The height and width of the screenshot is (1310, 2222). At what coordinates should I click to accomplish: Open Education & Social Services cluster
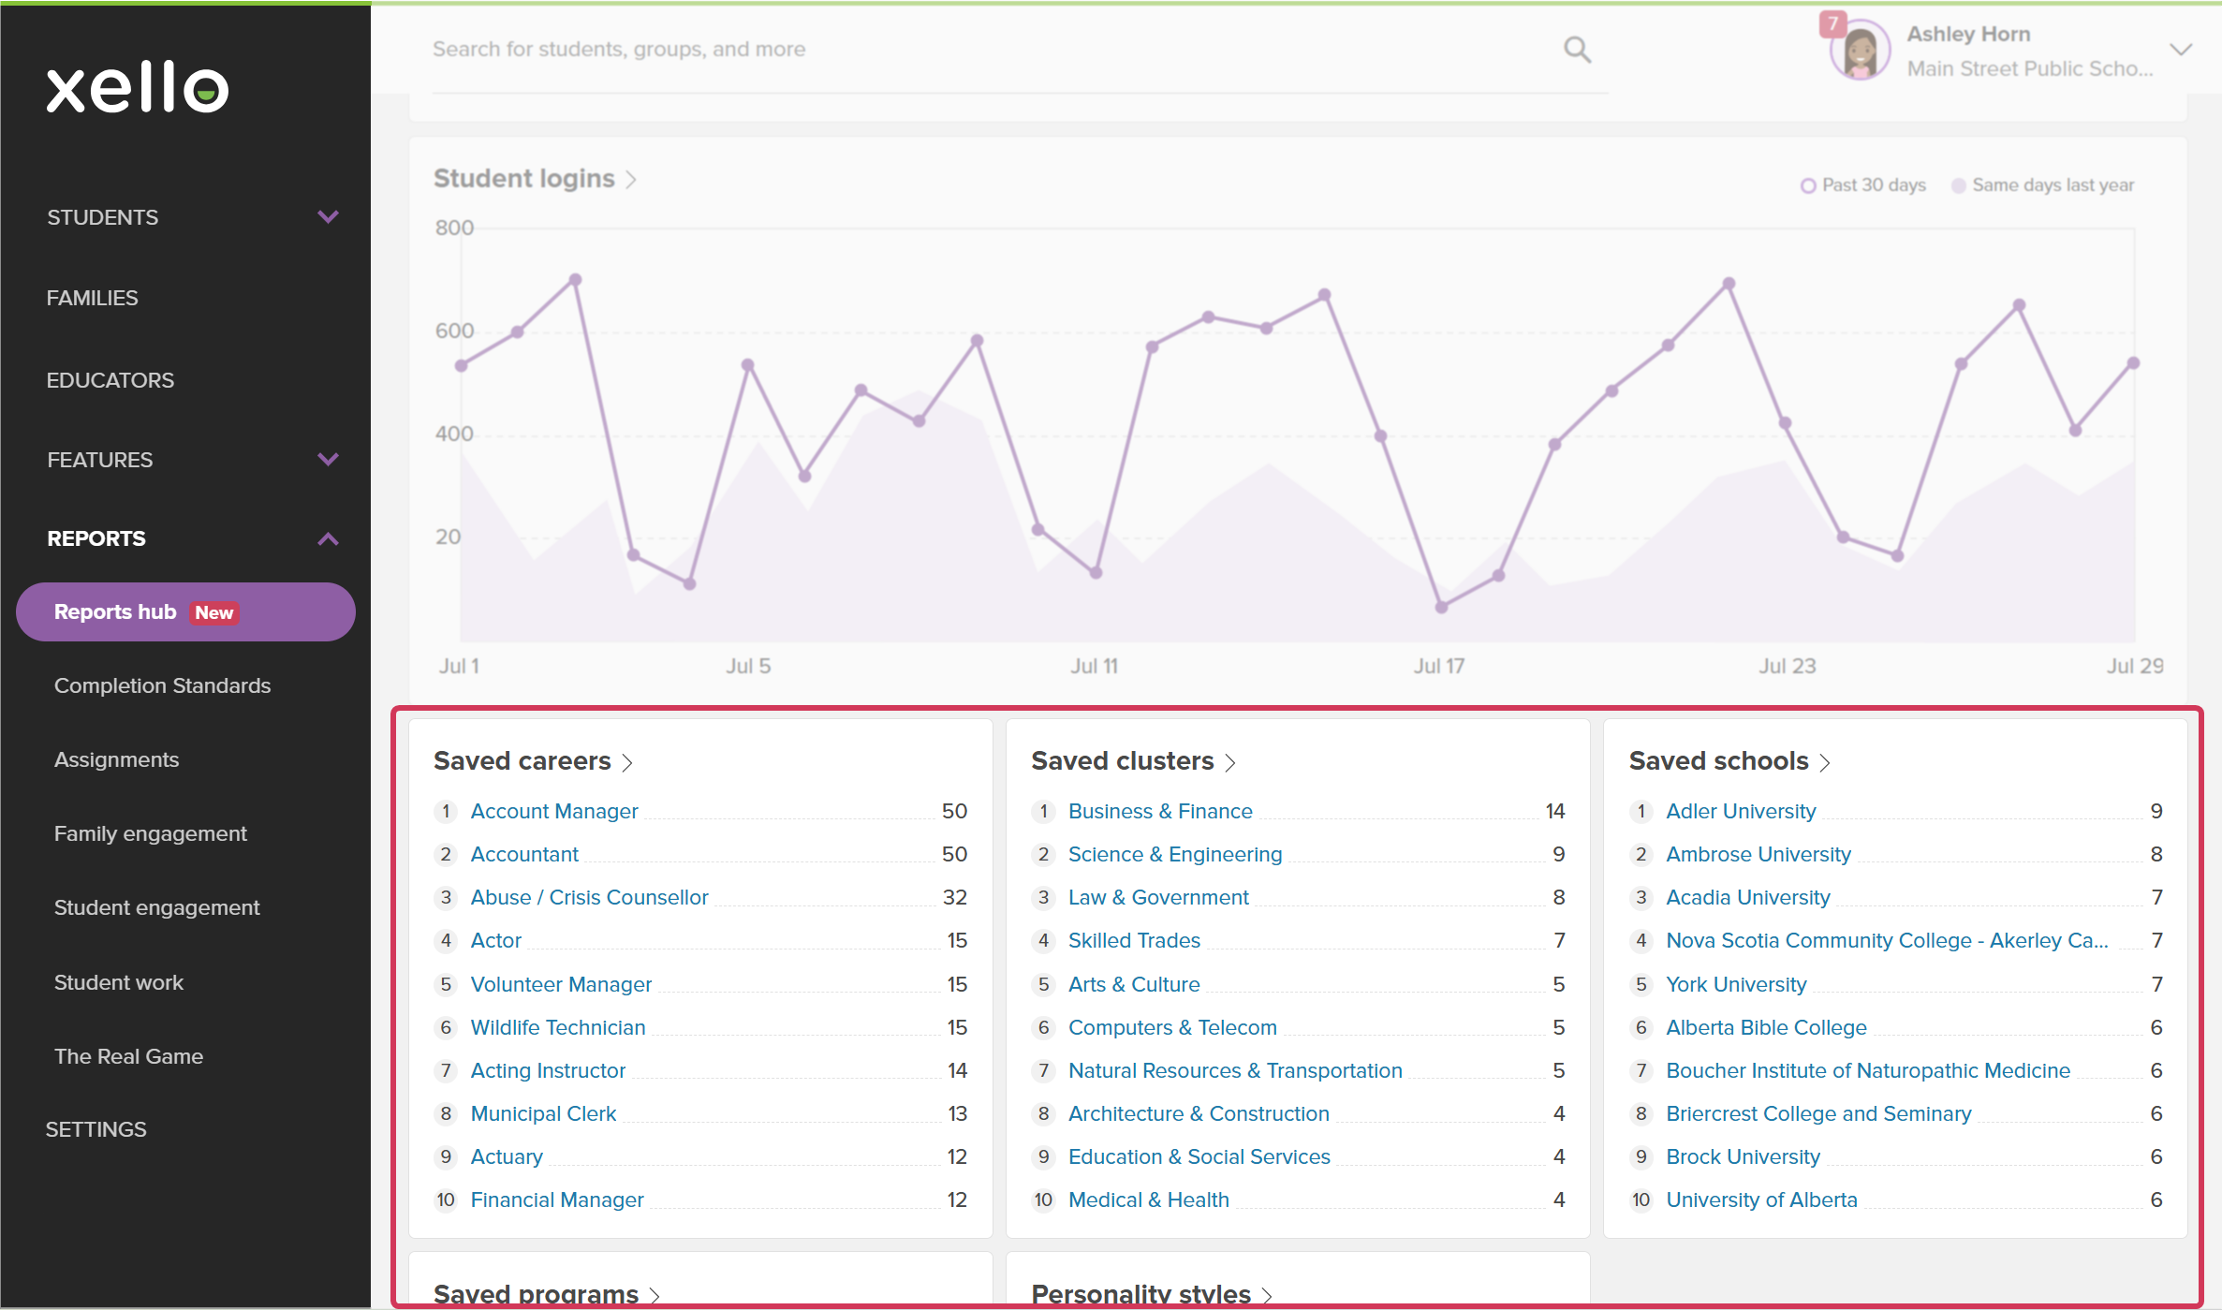click(x=1199, y=1156)
